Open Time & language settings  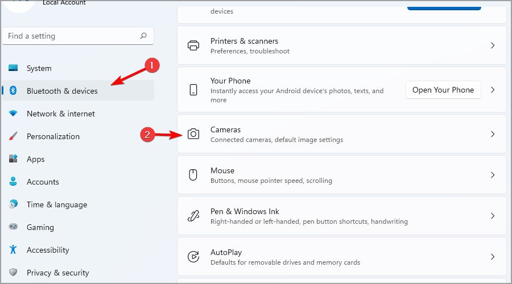(x=78, y=204)
